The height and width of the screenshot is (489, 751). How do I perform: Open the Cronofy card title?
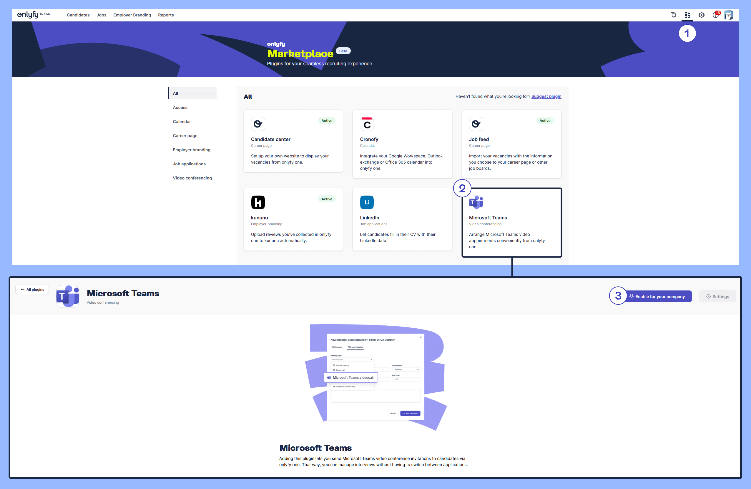tap(369, 139)
